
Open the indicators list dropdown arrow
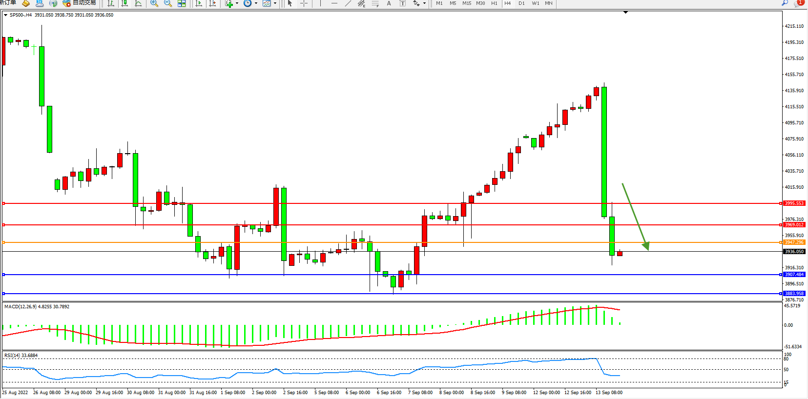[237, 3]
